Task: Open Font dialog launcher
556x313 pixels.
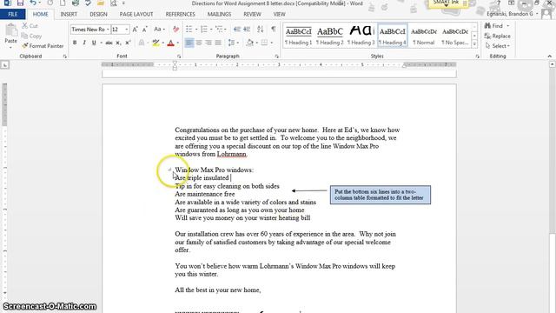Action: [179, 56]
